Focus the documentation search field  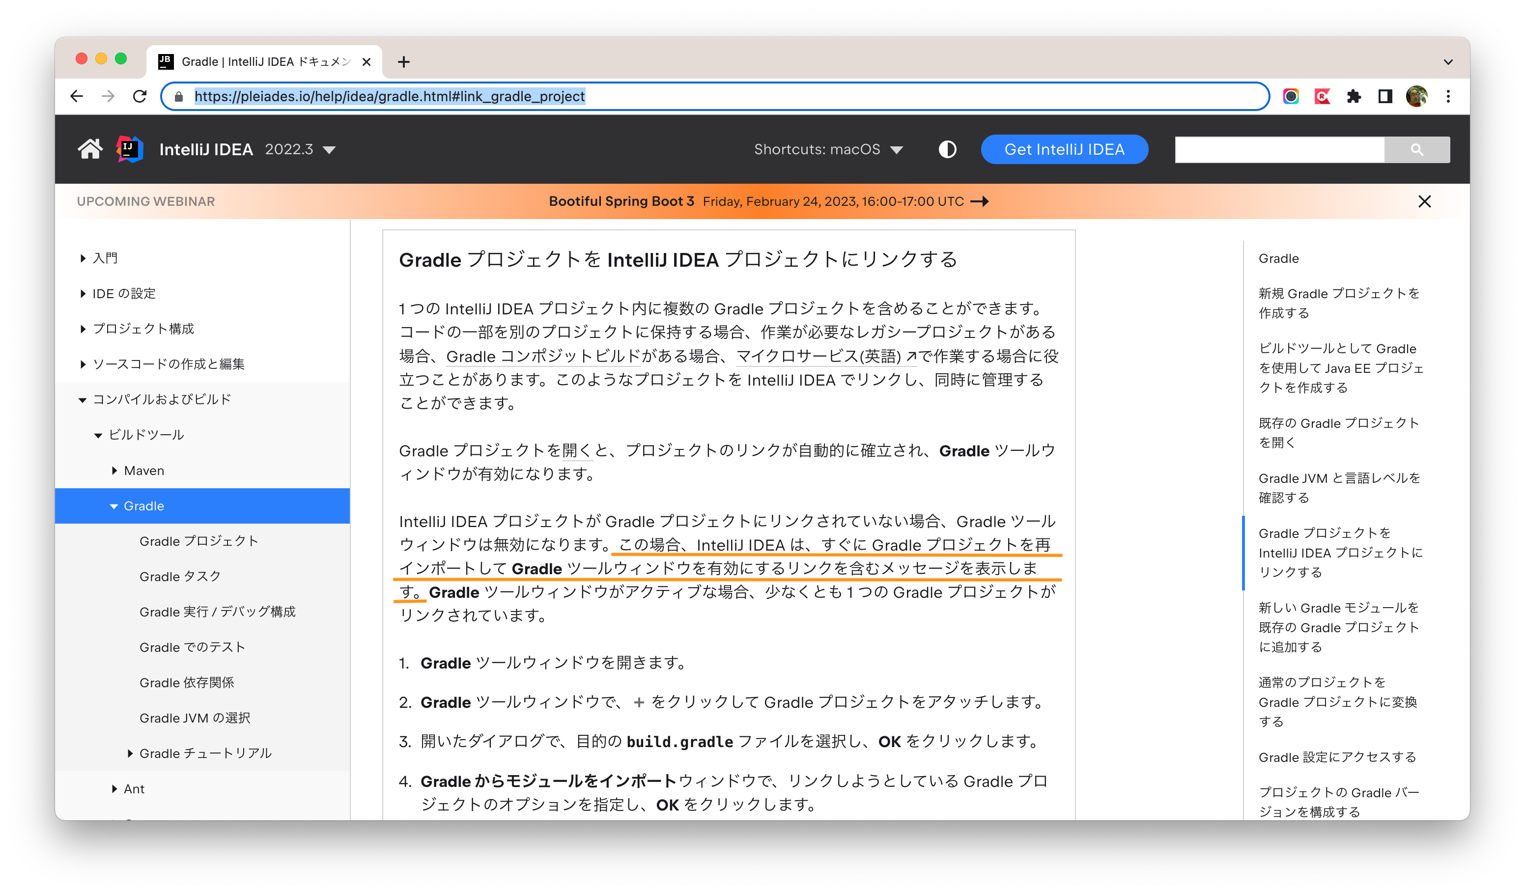click(x=1279, y=149)
